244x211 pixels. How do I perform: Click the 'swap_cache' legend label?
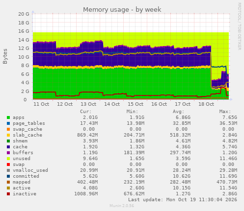27,129
